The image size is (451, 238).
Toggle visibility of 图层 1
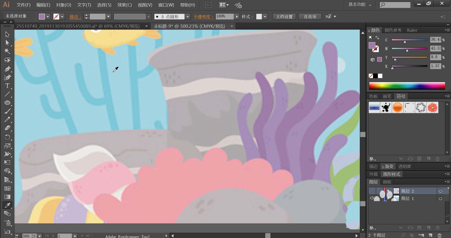(372, 198)
